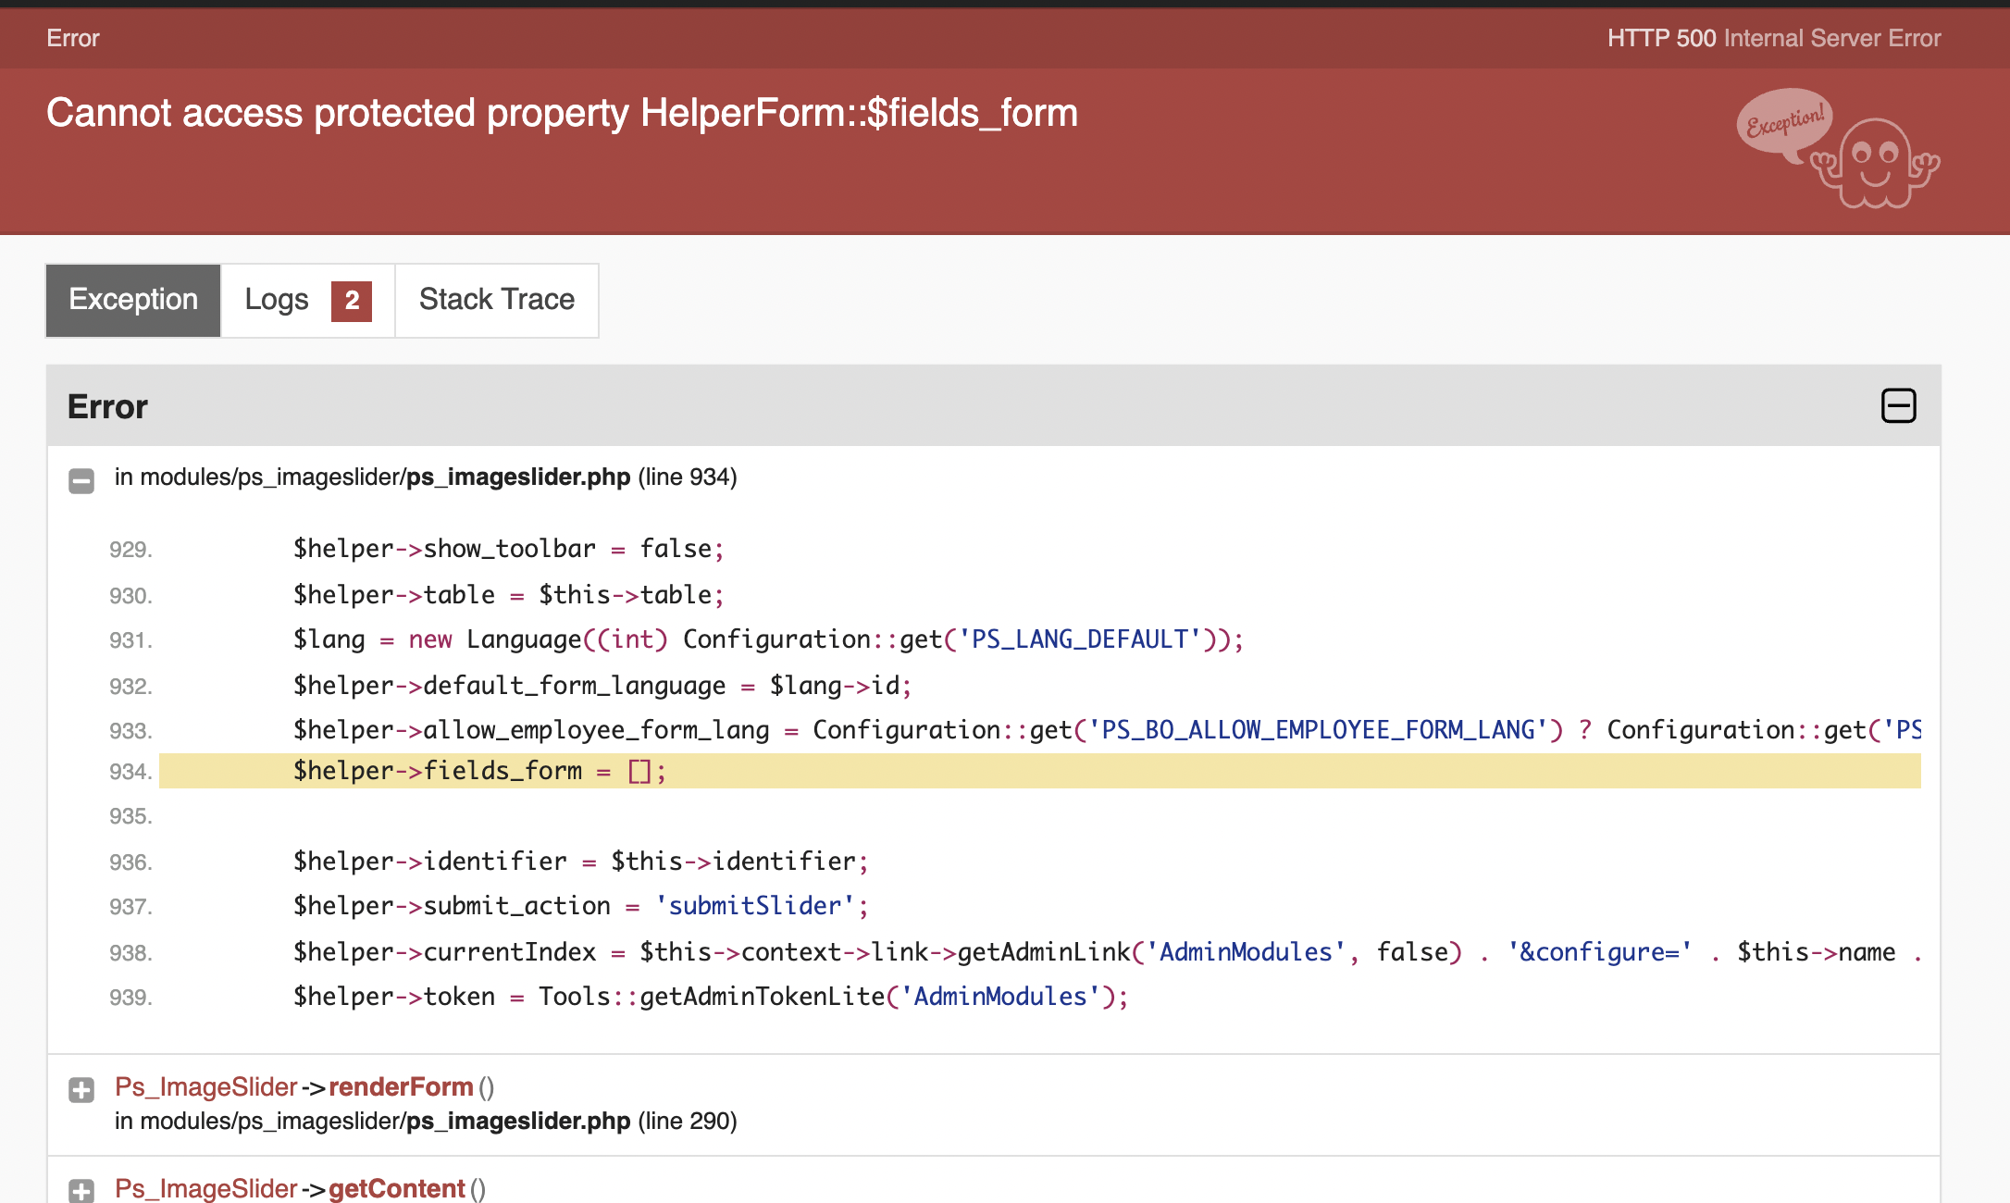Click the getContent method link

[x=396, y=1188]
